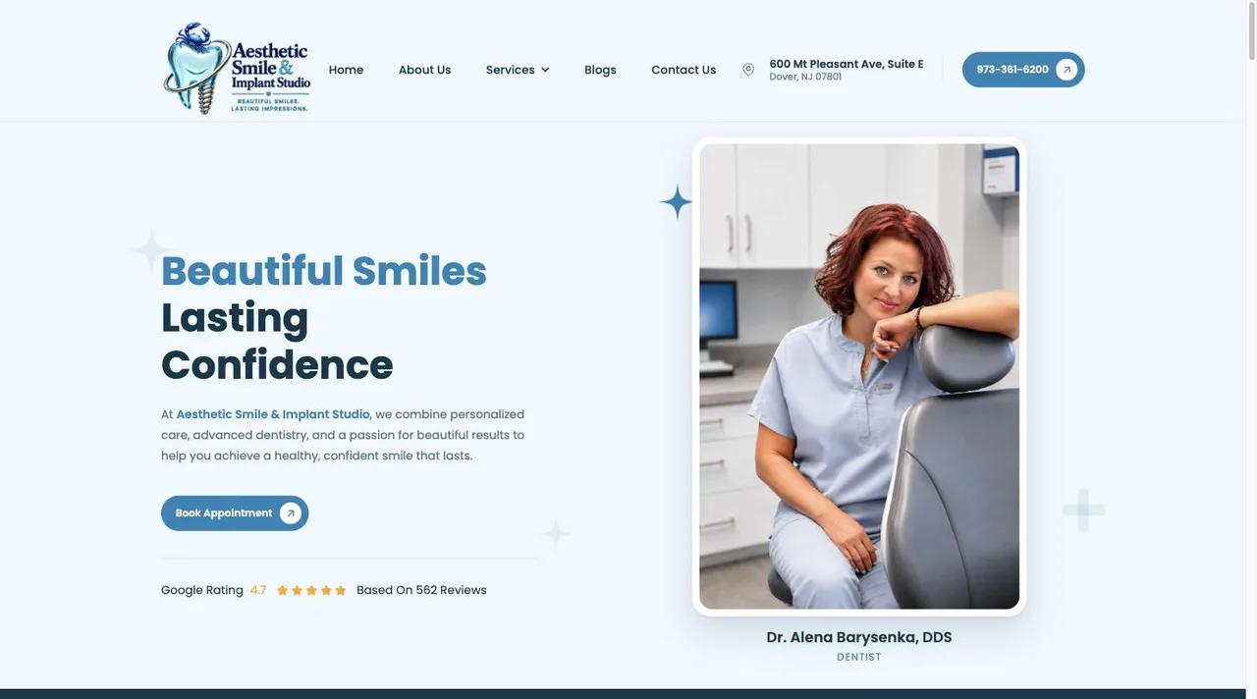
Task: Click 'Dover, NJ 07801' text
Action: coord(805,77)
